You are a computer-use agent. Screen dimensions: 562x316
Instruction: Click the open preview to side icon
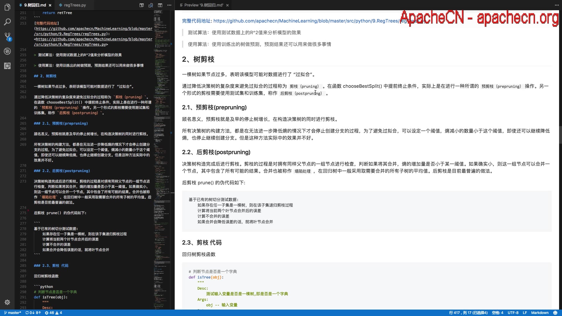[x=151, y=5]
